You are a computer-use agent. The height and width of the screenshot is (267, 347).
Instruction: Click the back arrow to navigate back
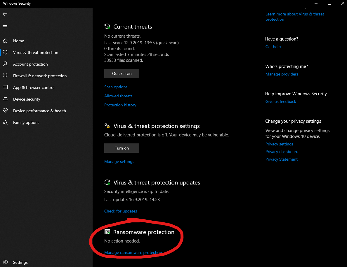[x=5, y=13]
